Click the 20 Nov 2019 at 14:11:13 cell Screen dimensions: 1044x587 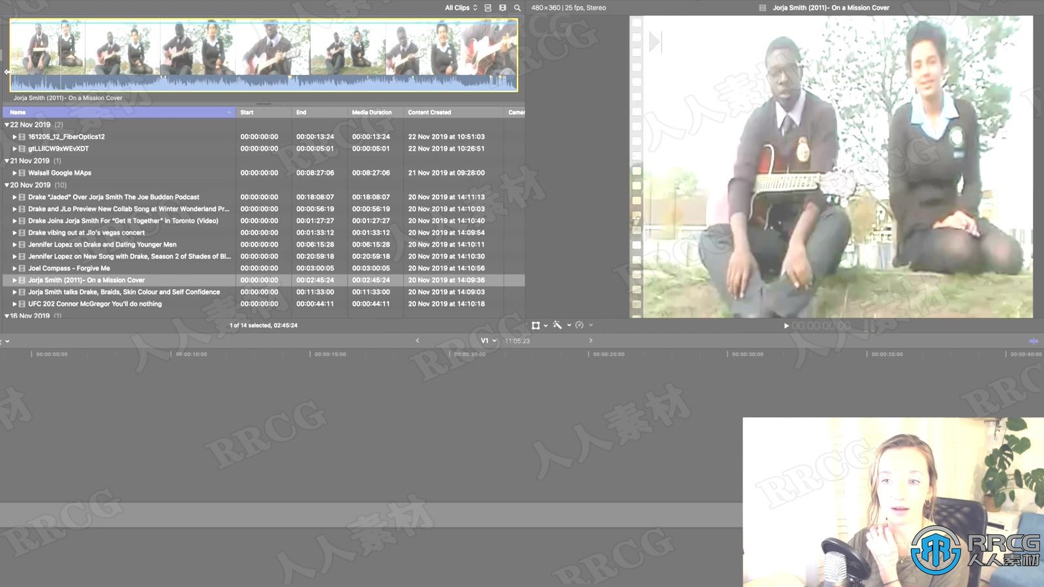pos(446,197)
